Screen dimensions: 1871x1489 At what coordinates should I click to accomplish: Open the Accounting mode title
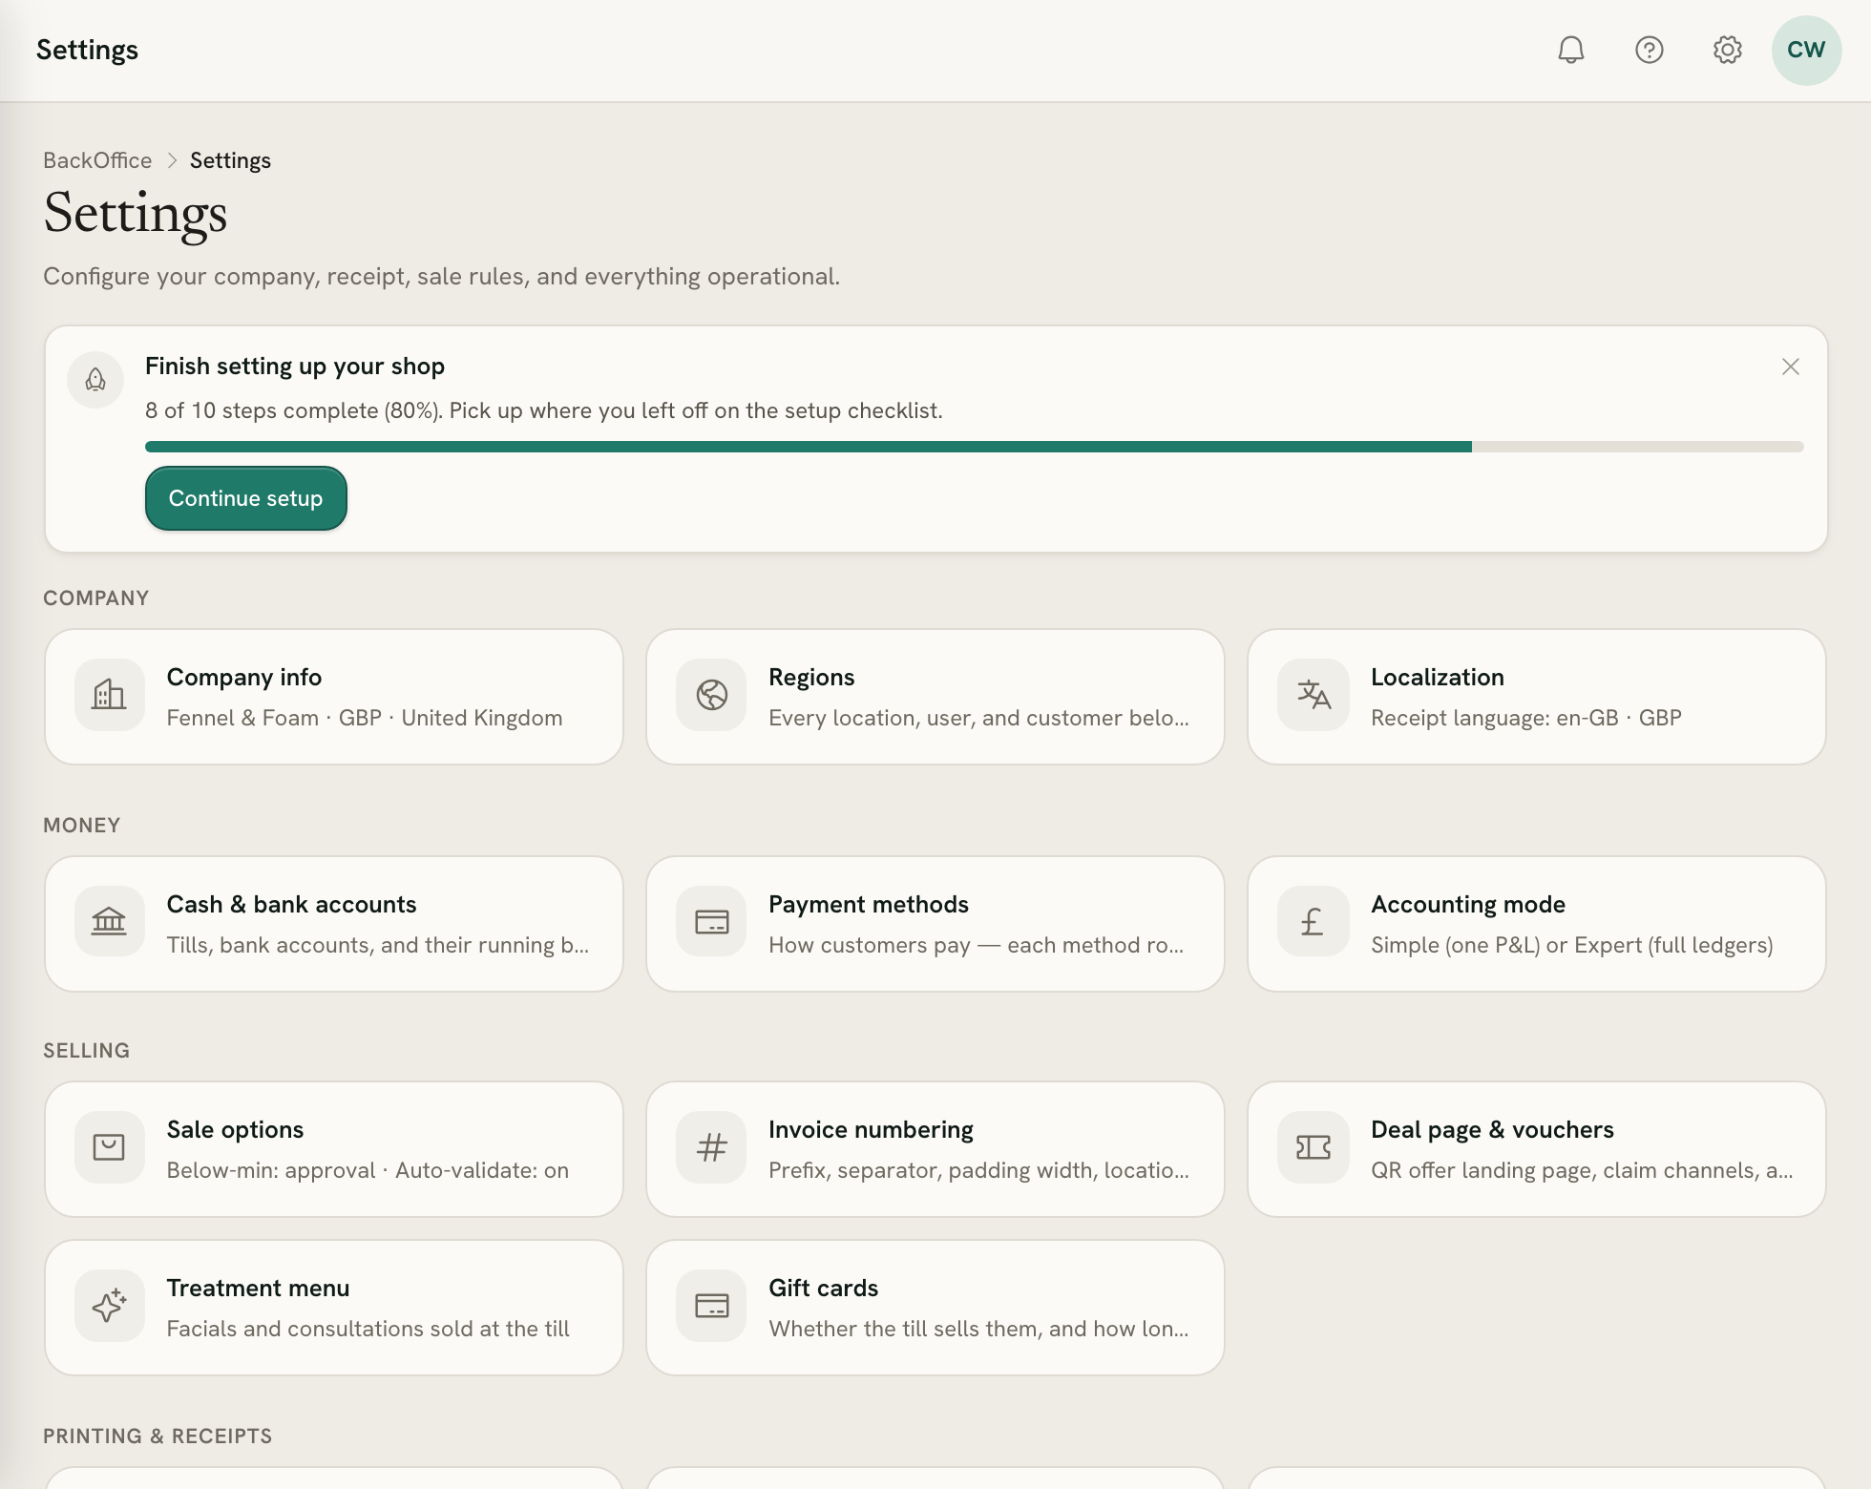click(x=1468, y=904)
